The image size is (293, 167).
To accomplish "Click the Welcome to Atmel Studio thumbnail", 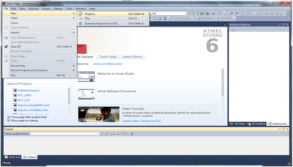I will [x=86, y=76].
